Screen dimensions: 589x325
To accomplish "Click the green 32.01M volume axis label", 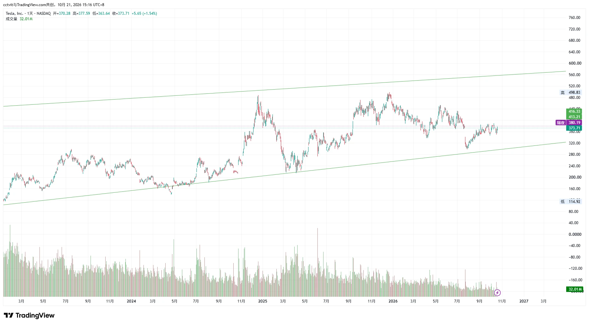I will 575,289.
